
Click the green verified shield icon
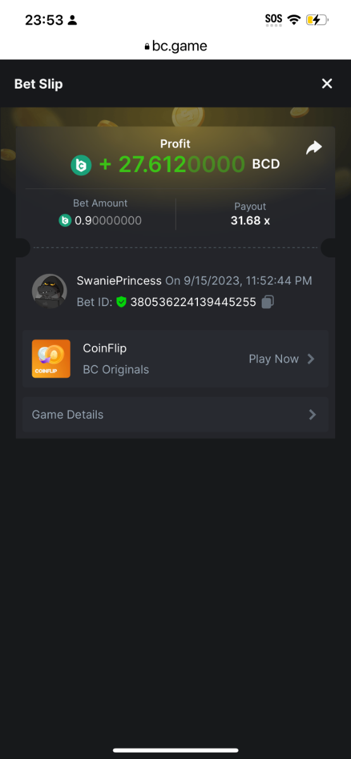(121, 302)
